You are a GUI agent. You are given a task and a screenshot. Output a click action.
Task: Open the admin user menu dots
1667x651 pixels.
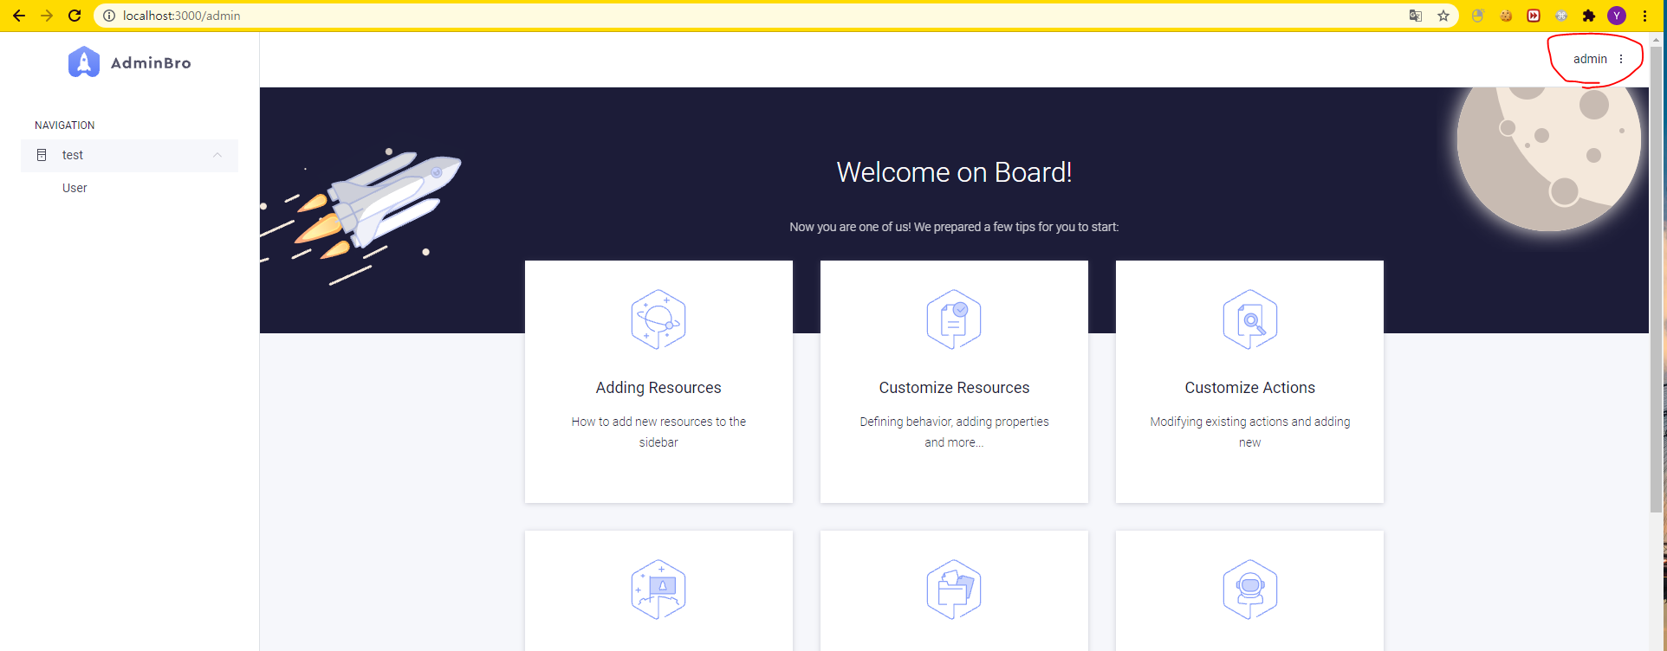(1621, 59)
